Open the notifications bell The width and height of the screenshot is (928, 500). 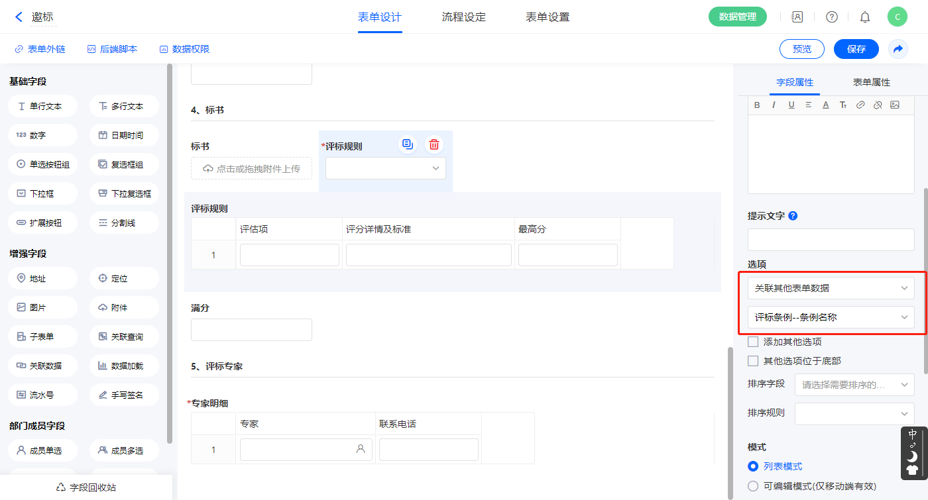pos(865,17)
